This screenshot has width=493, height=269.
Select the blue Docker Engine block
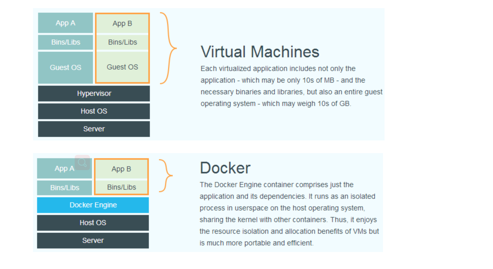pos(93,205)
